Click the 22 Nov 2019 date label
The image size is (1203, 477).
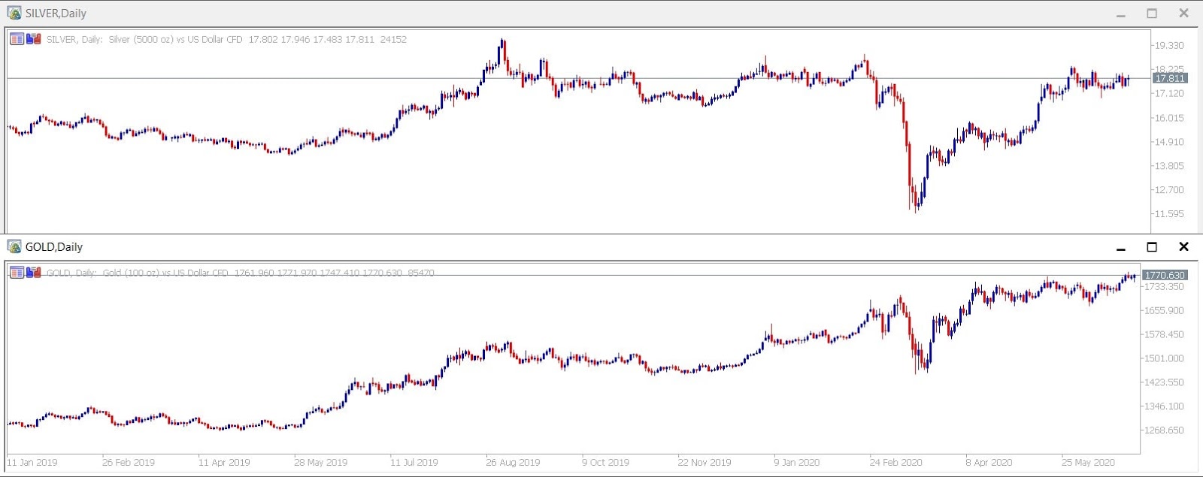(x=705, y=463)
